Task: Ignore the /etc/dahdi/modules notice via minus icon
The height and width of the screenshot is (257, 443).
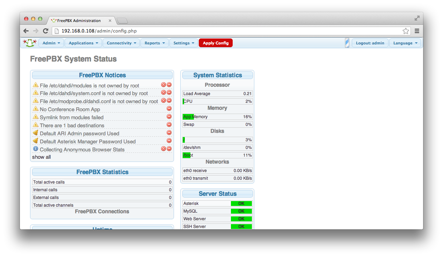Action: coord(169,85)
